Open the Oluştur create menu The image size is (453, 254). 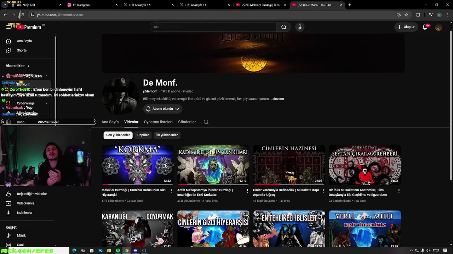tap(406, 27)
